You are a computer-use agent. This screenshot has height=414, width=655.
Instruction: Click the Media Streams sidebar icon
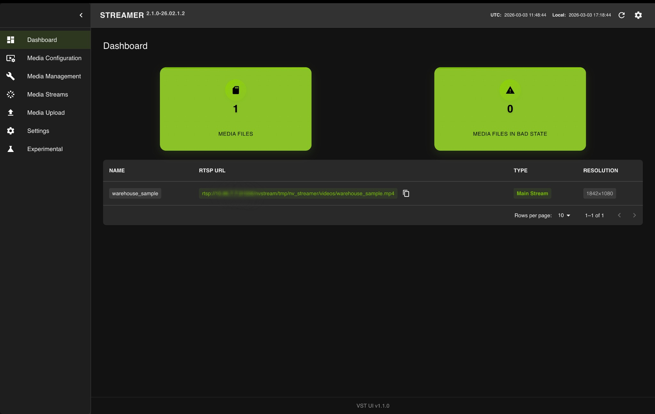[x=11, y=94]
